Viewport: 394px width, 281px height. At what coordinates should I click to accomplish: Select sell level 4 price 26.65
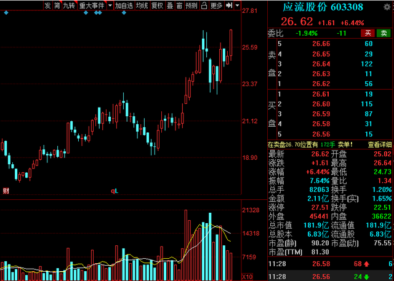pos(321,54)
